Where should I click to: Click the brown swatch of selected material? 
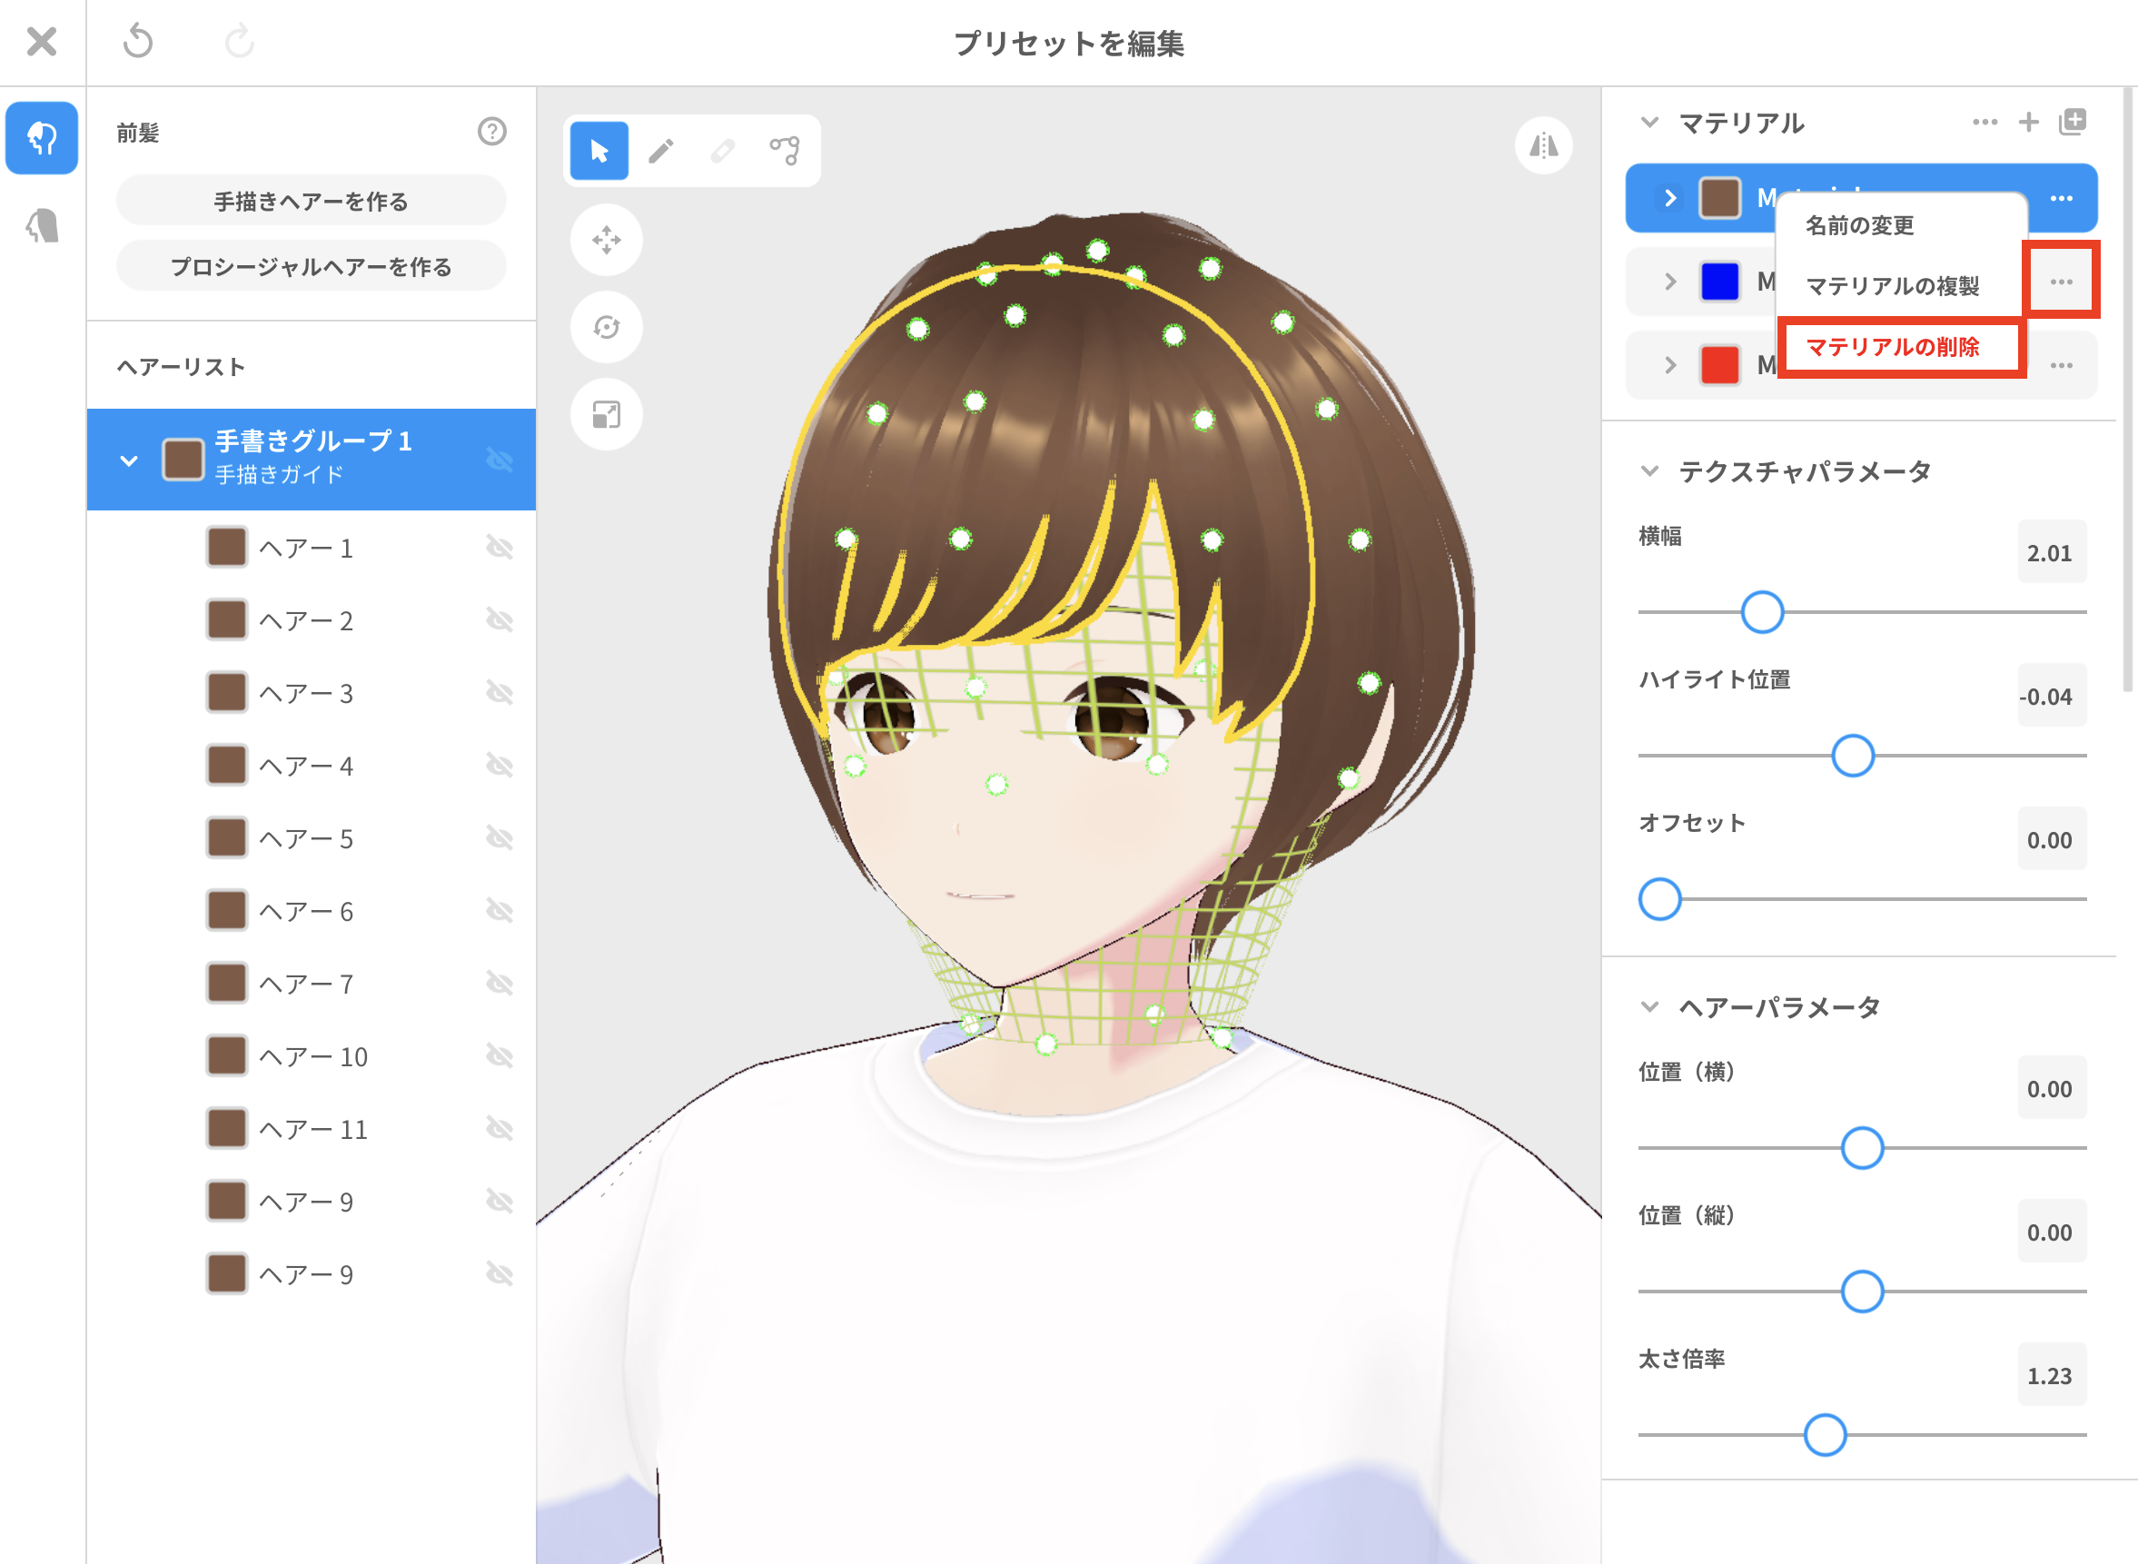[x=1719, y=198]
